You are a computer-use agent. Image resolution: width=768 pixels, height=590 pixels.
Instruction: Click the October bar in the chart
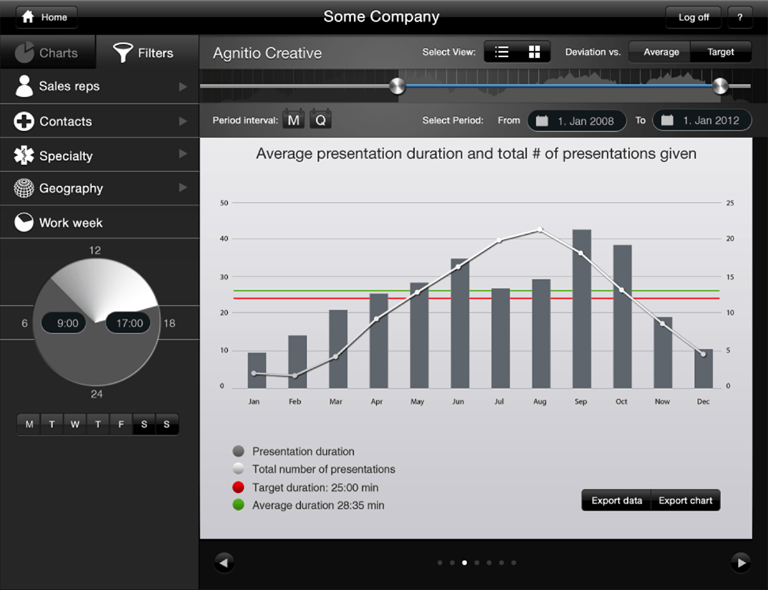click(623, 317)
